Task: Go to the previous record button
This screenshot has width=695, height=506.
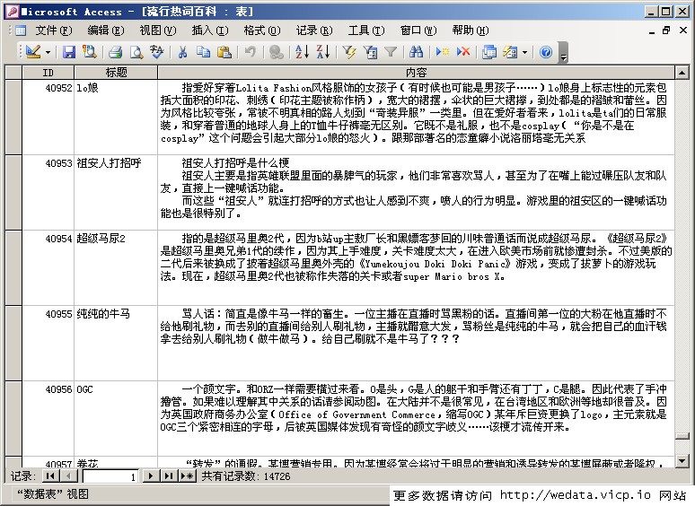Action: (x=68, y=475)
